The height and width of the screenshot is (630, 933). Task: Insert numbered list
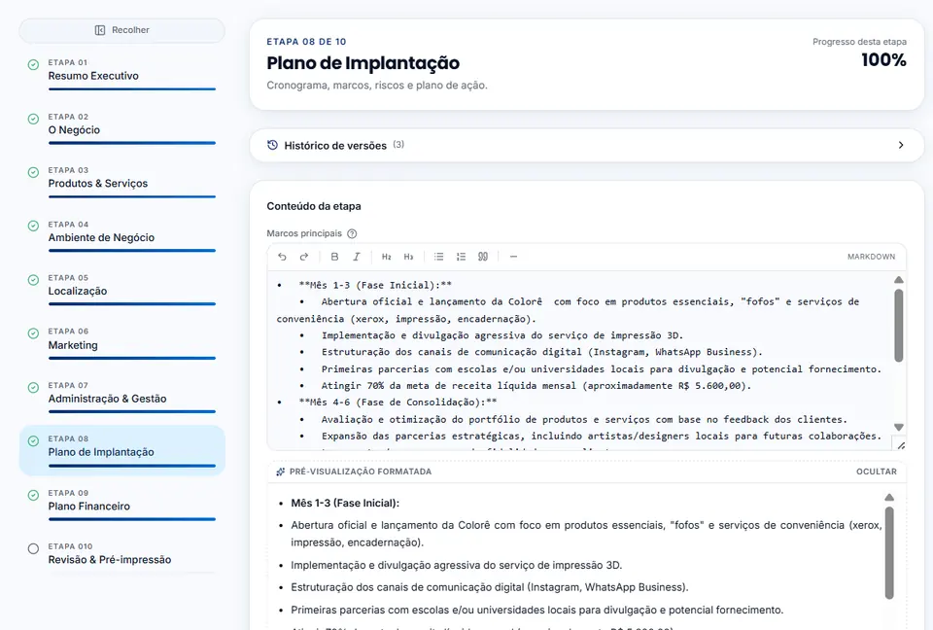[x=461, y=257]
